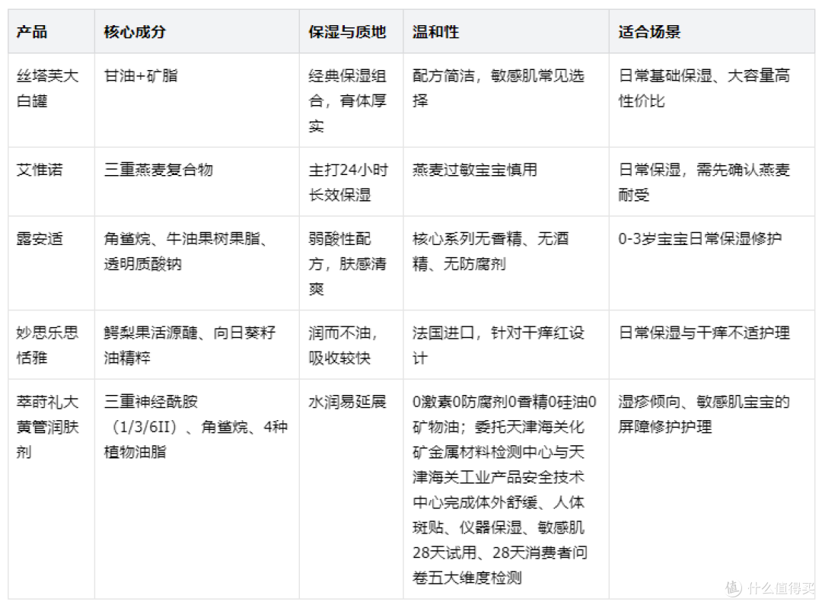
Task: Click the 0-3岁宝宝日常保湿修护 cell
Action: coord(712,263)
